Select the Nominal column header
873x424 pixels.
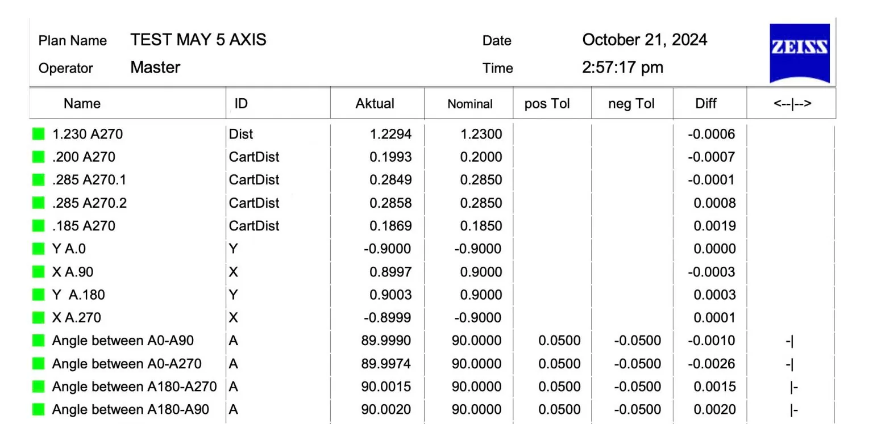469,104
